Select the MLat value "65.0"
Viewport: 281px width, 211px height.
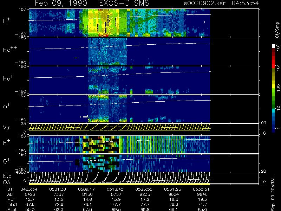[x=202, y=209]
